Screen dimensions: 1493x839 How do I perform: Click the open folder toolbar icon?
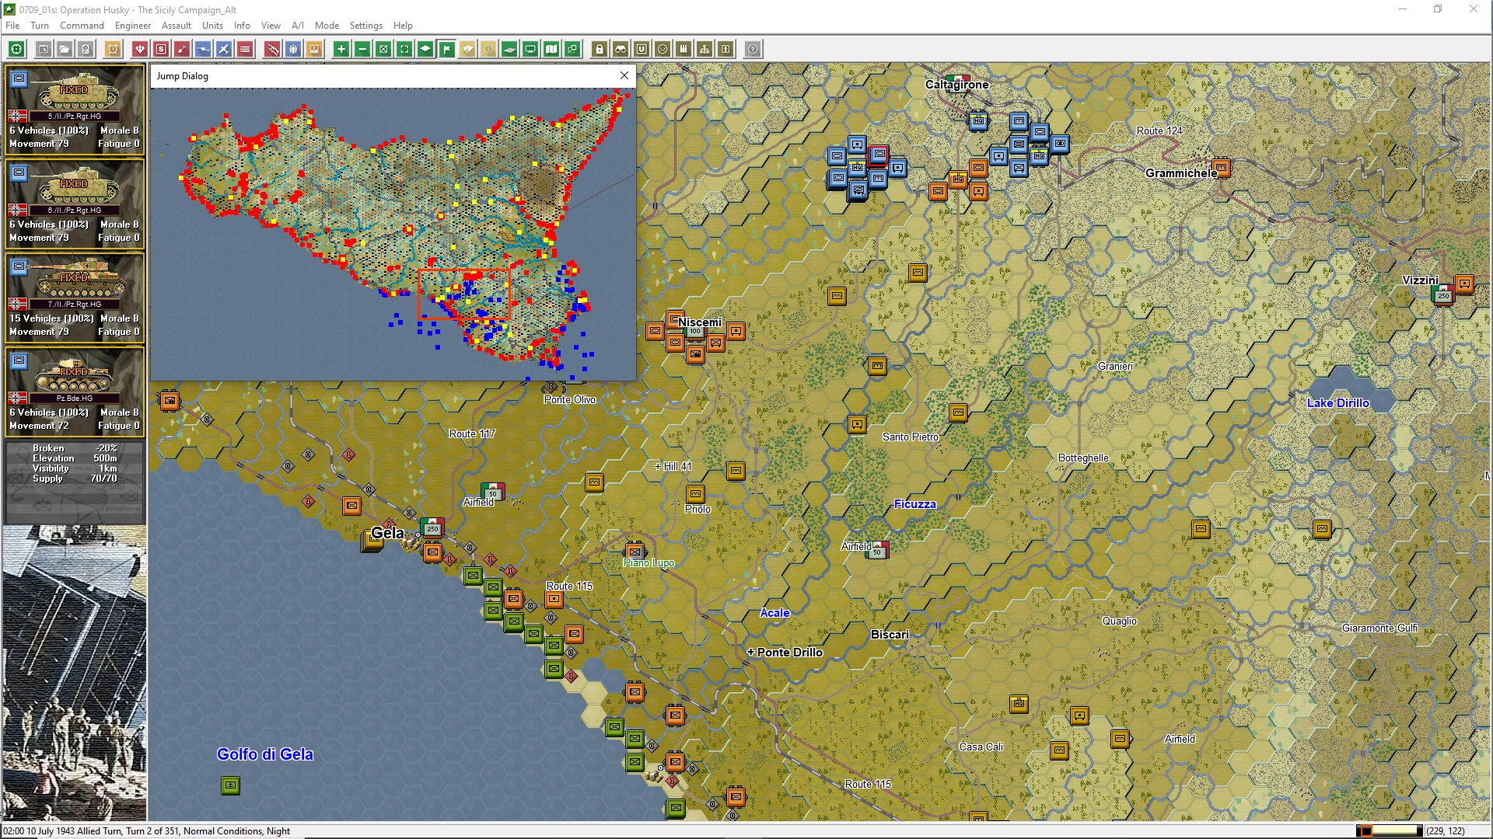(65, 49)
